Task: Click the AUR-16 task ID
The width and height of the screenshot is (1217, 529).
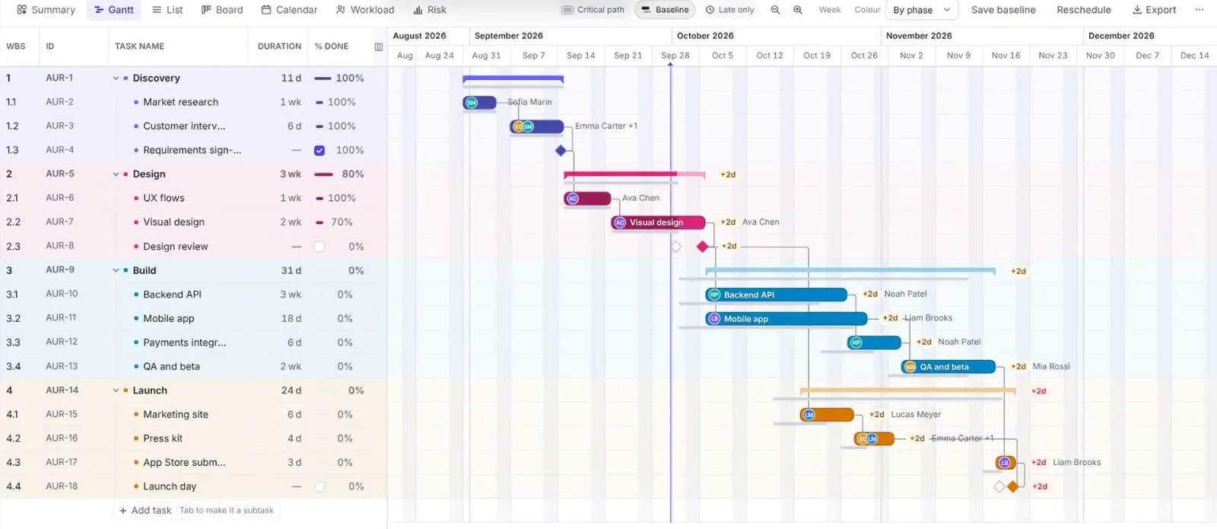Action: click(62, 438)
